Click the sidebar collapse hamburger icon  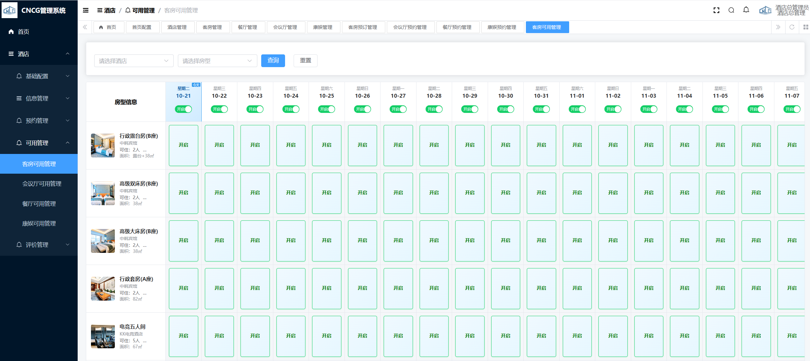pos(86,10)
